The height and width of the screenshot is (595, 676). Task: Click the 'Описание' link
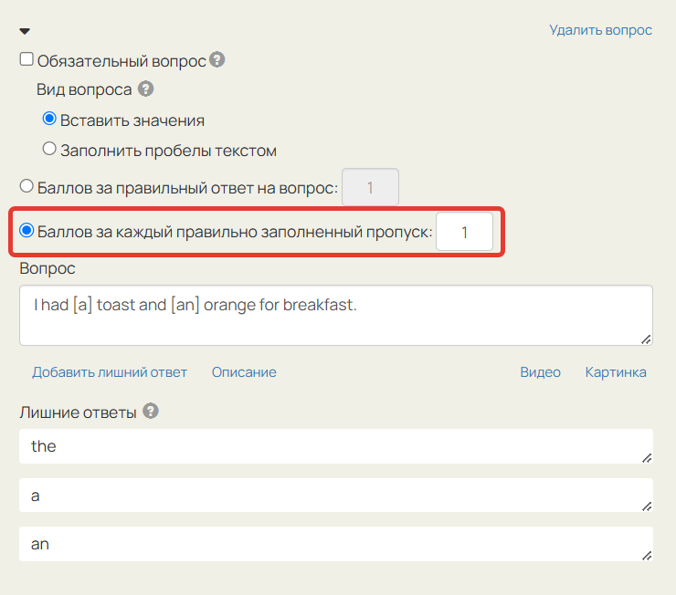click(x=244, y=372)
